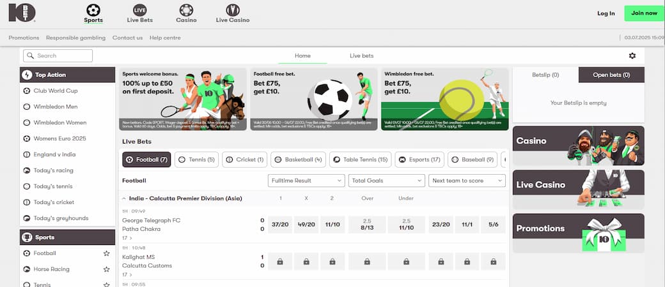665x287 pixels.
Task: Click the Join now button
Action: click(644, 13)
